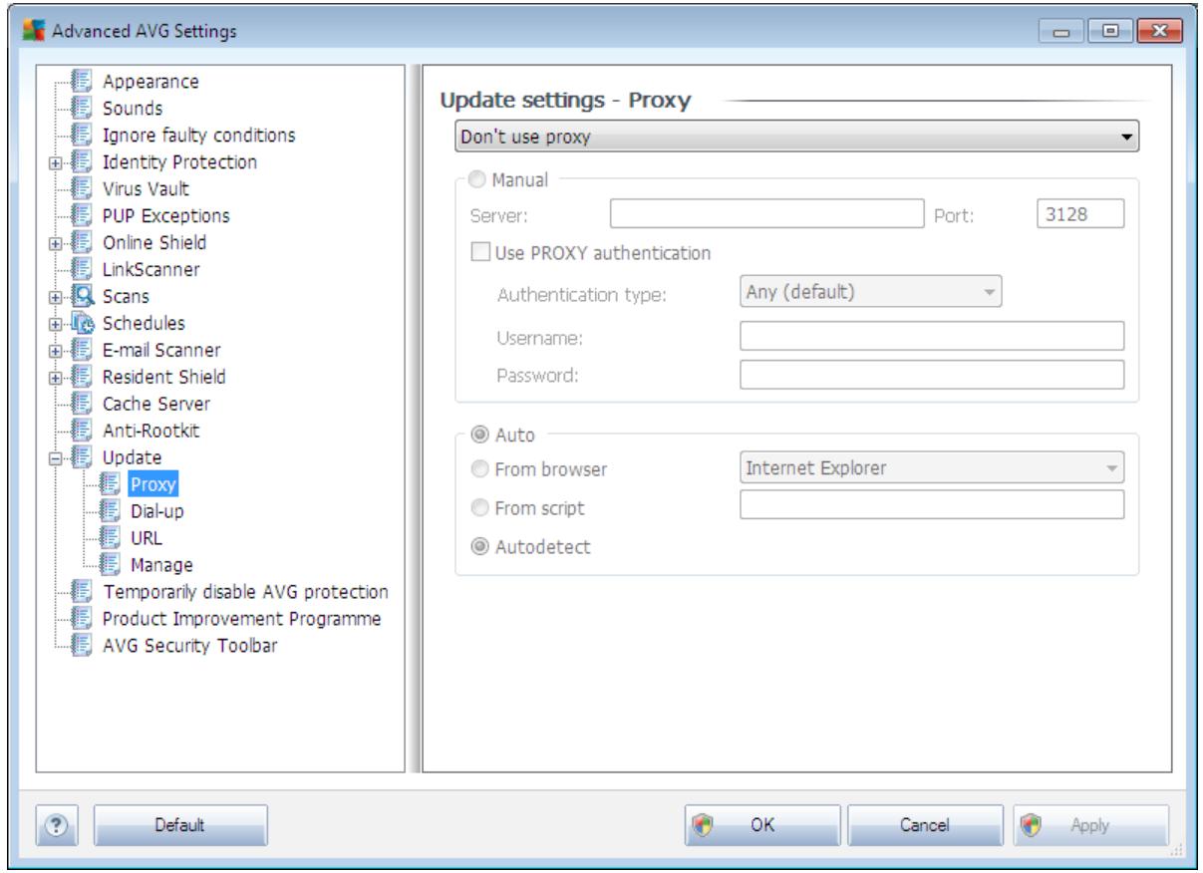This screenshot has width=1203, height=873.
Task: Confirm settings with the OK button
Action: pyautogui.click(x=762, y=825)
